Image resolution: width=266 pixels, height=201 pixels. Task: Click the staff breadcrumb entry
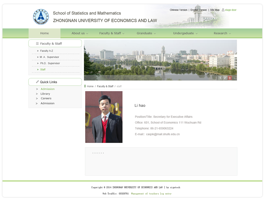click(119, 86)
